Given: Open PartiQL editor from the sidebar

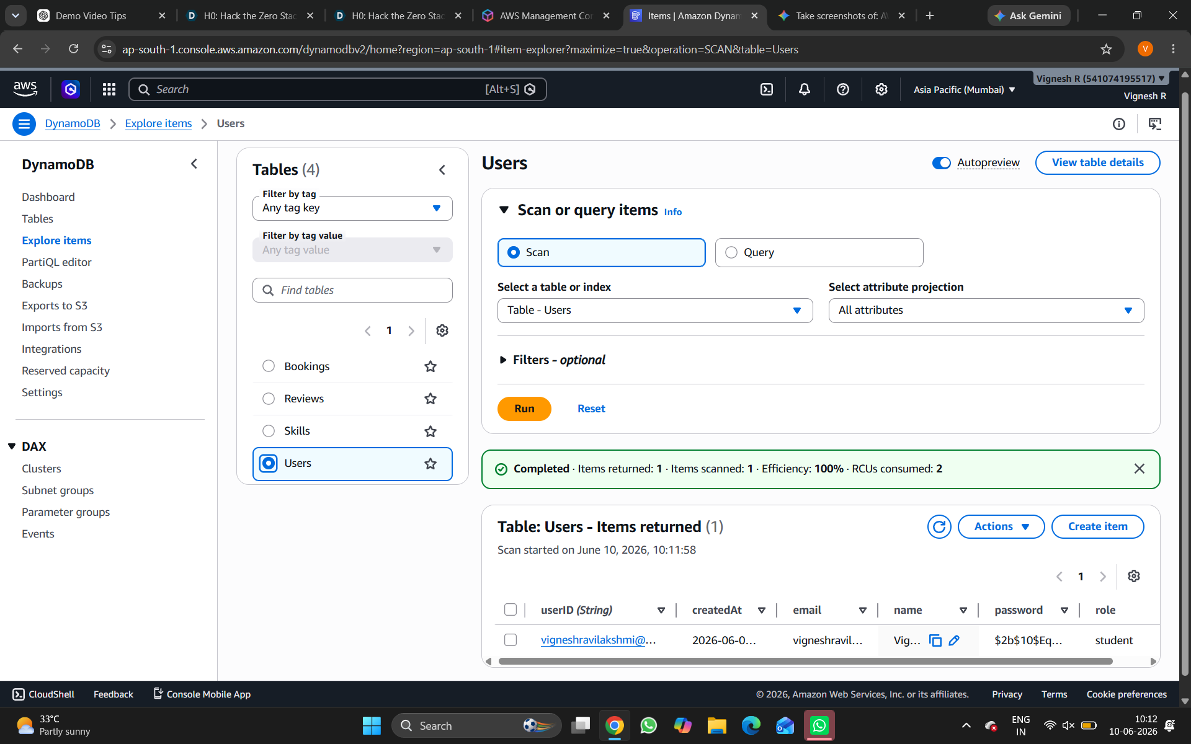Looking at the screenshot, I should (56, 262).
